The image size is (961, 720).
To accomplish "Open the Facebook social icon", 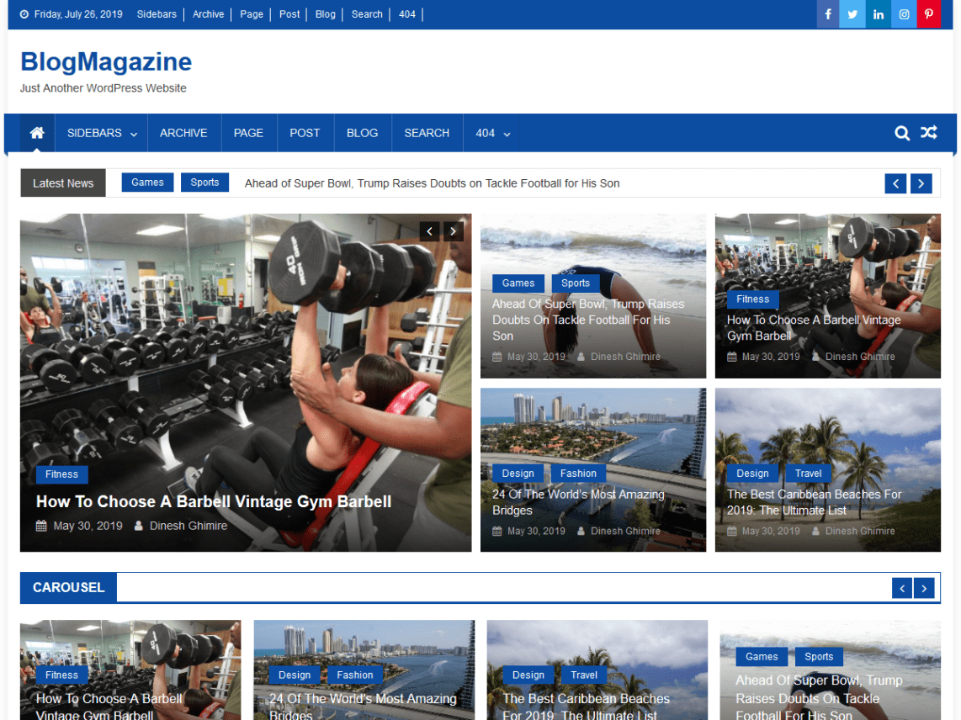I will [x=827, y=14].
